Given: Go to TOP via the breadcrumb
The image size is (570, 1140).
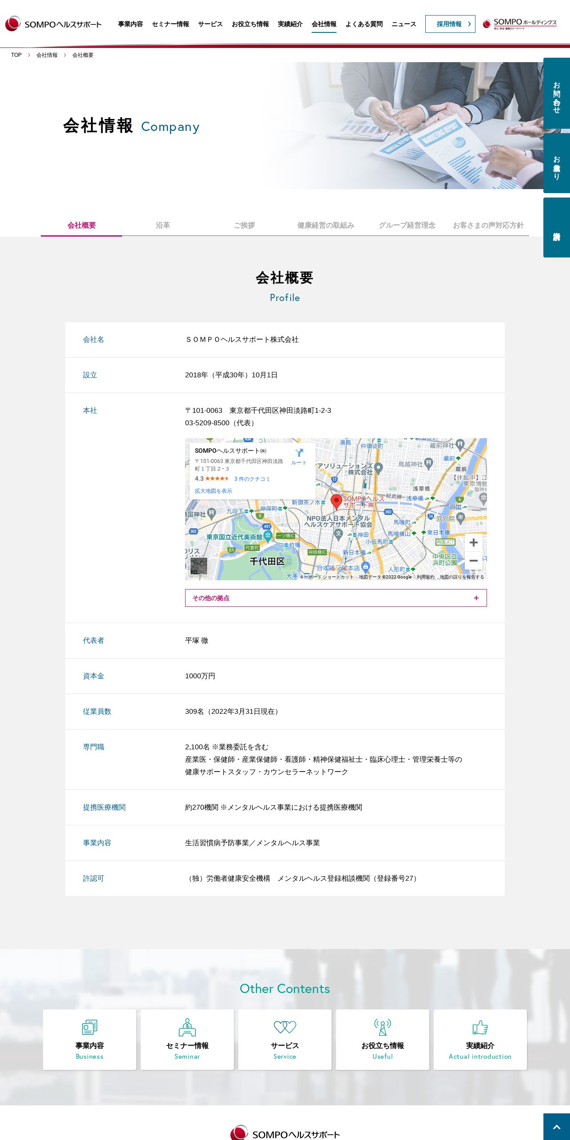Looking at the screenshot, I should (x=16, y=55).
